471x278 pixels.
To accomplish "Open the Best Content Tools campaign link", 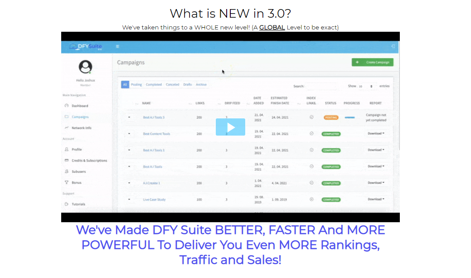I will pyautogui.click(x=156, y=134).
